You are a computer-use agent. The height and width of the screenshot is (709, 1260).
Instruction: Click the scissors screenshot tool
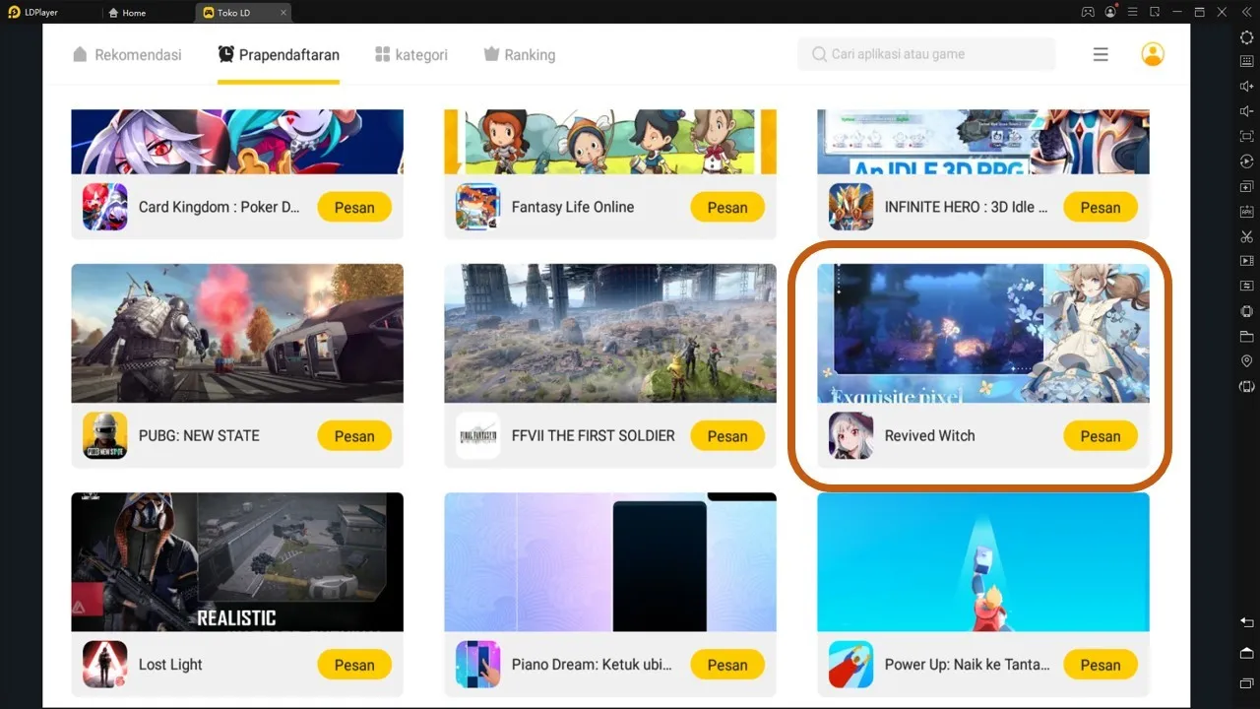(x=1246, y=236)
